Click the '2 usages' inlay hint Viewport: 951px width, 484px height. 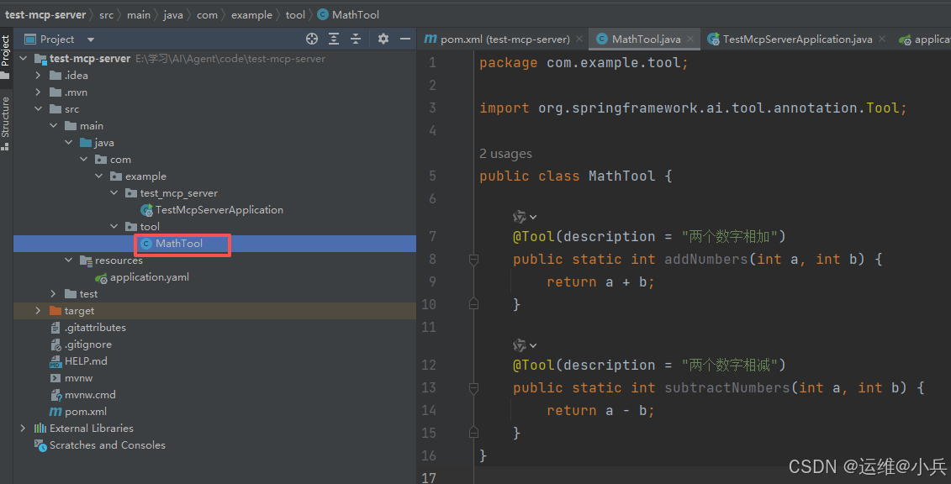point(505,154)
